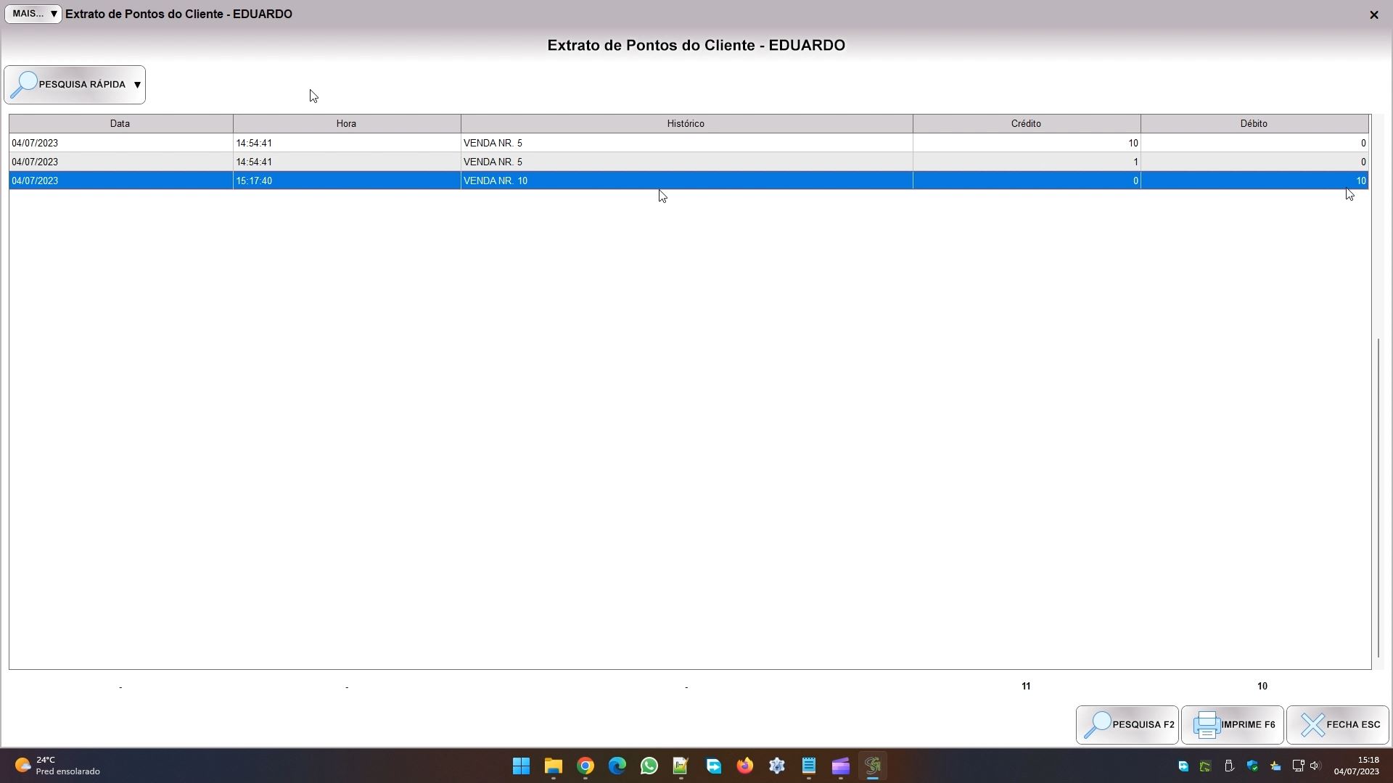Click the credit total 11 footer value
Viewport: 1393px width, 783px height.
(1026, 687)
